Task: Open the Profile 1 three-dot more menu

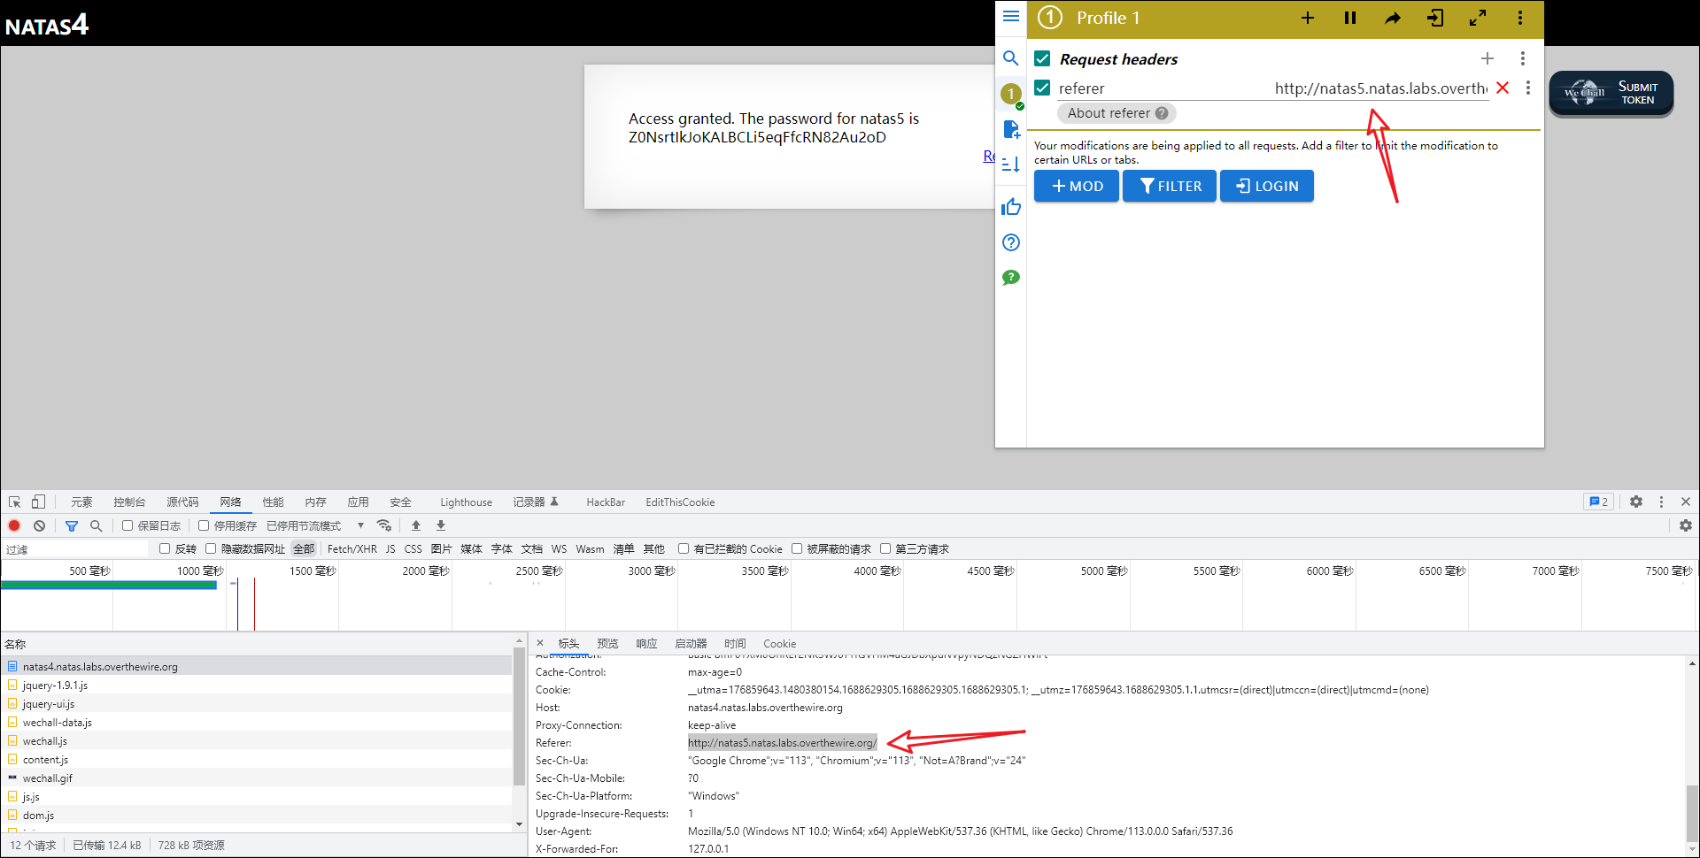Action: (1520, 18)
